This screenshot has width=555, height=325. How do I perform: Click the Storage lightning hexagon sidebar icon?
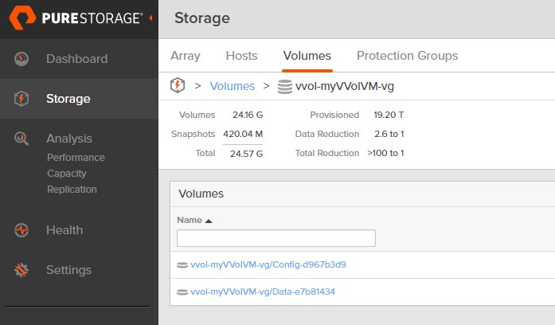(x=21, y=99)
